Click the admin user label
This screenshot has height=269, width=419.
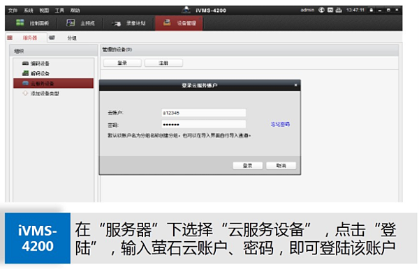307,10
